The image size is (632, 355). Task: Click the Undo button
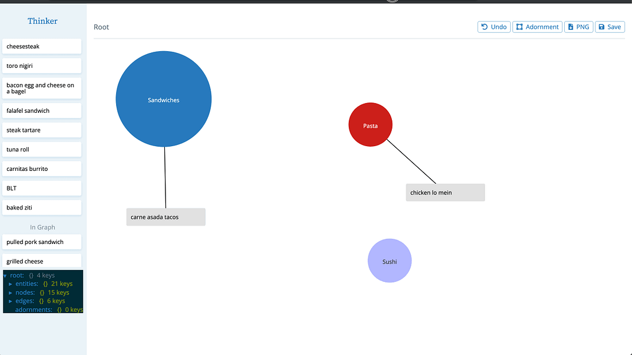[494, 27]
